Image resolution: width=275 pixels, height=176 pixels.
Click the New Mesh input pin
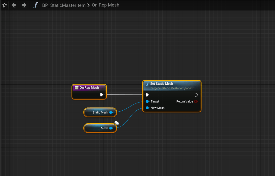coord(147,108)
